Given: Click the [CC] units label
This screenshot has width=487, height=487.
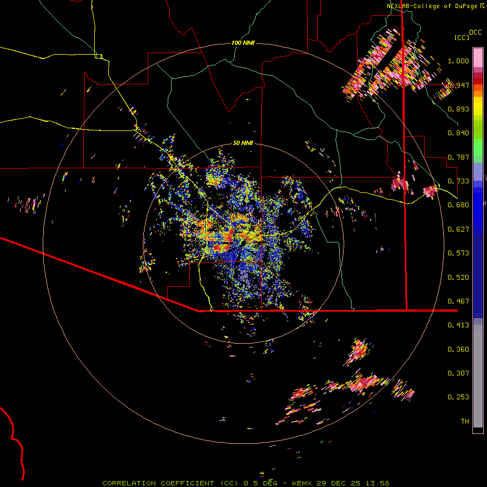Looking at the screenshot, I should pos(462,37).
